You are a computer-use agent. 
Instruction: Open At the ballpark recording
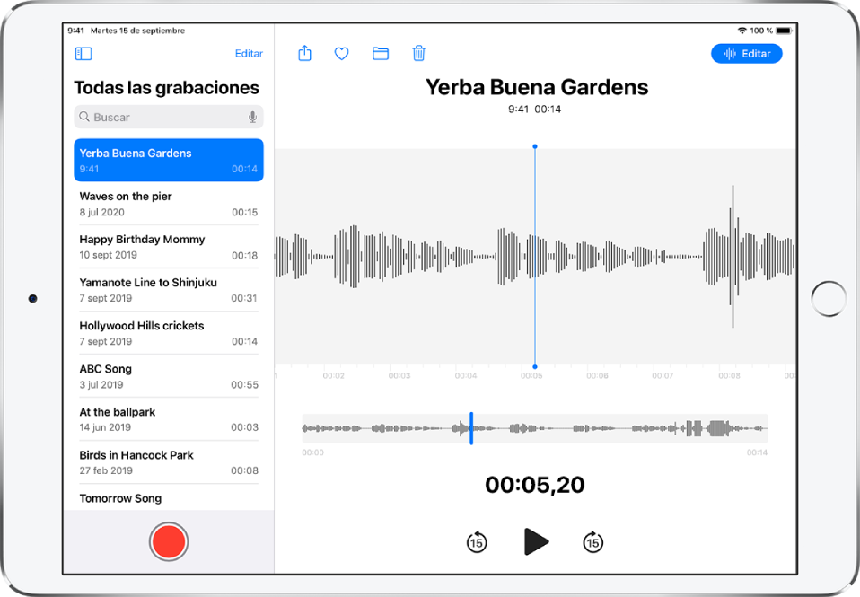pyautogui.click(x=169, y=419)
